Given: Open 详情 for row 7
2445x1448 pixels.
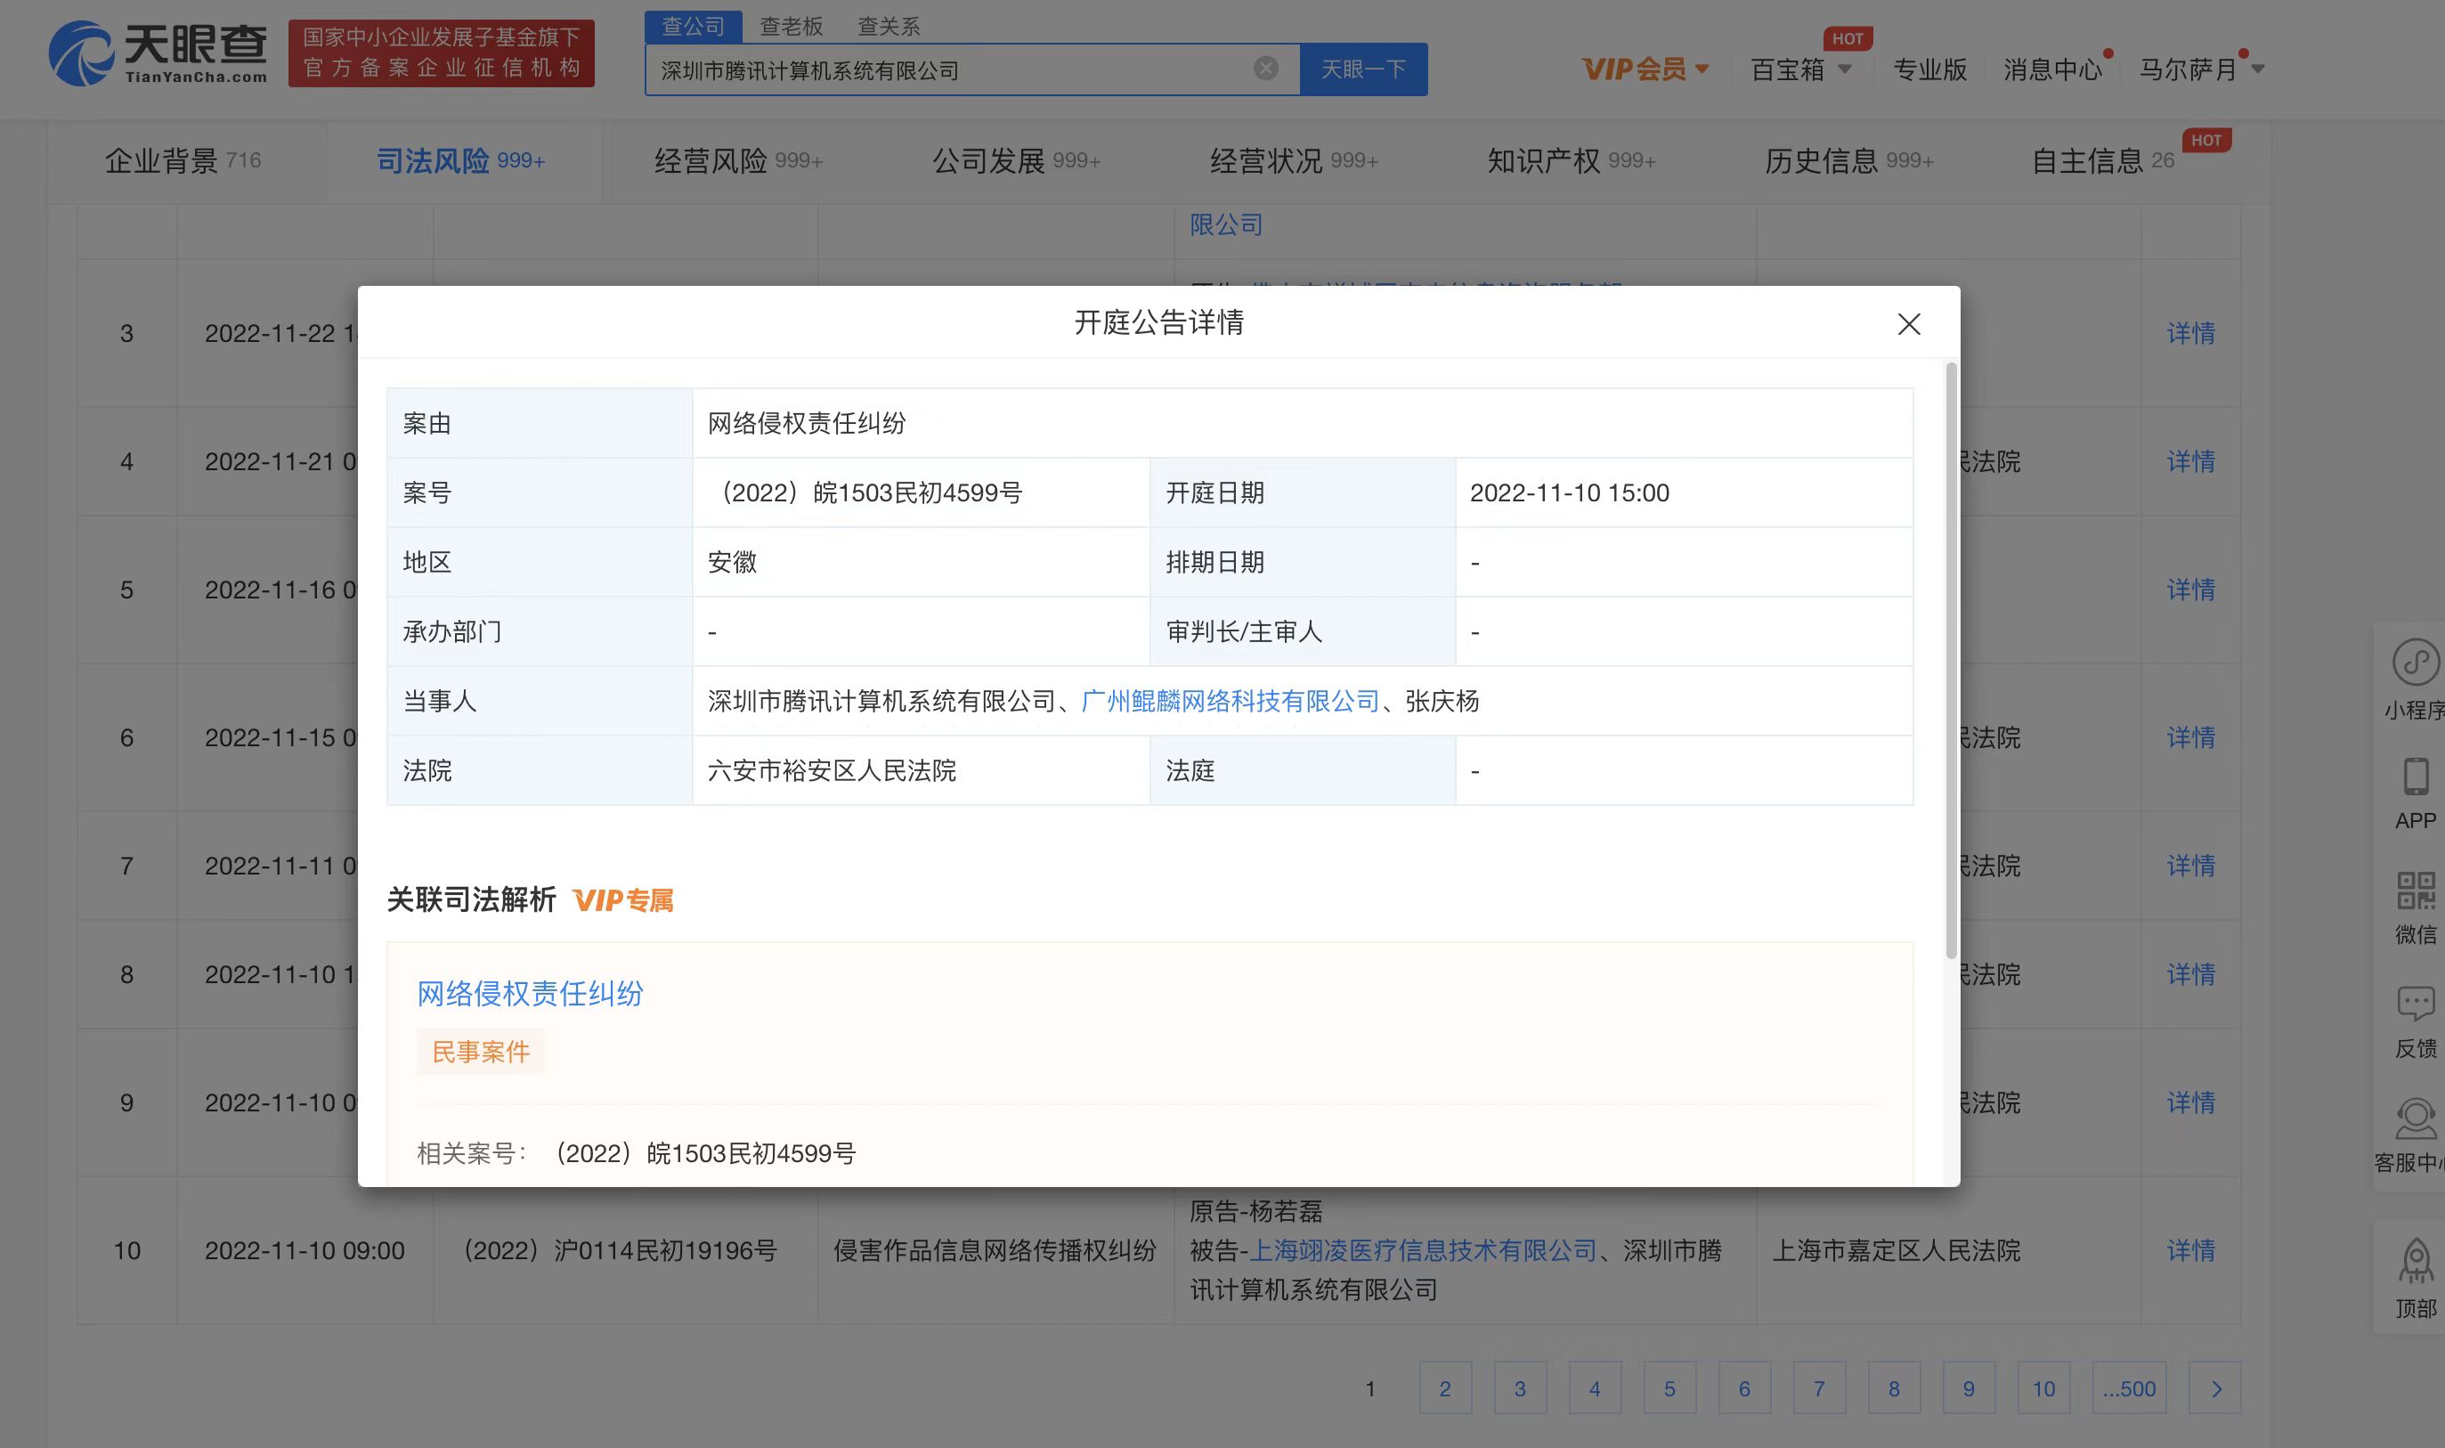Looking at the screenshot, I should pyautogui.click(x=2190, y=865).
